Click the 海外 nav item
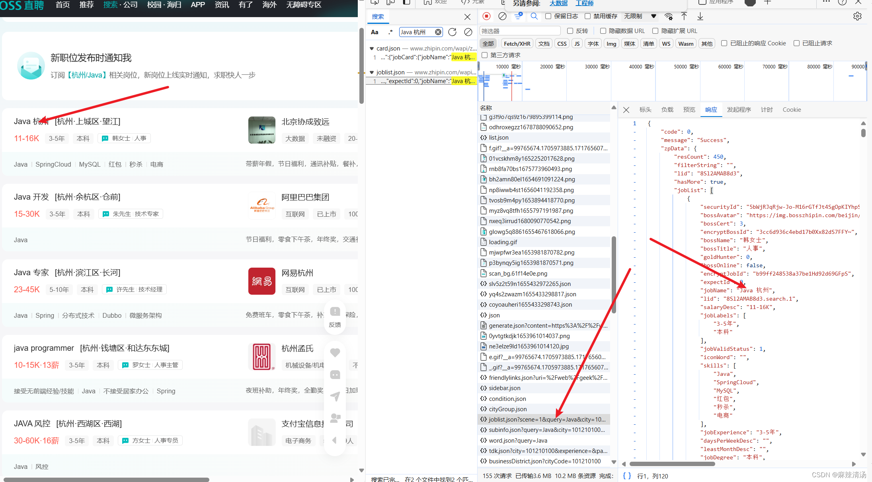The image size is (872, 482). pos(269,5)
